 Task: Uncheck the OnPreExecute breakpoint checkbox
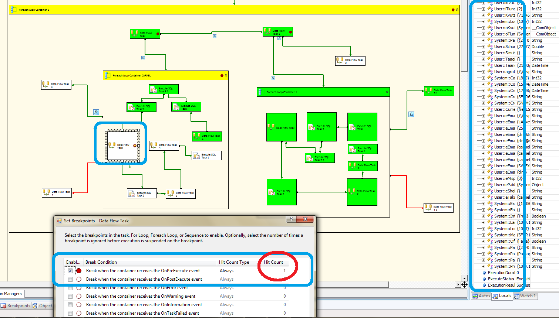70,271
